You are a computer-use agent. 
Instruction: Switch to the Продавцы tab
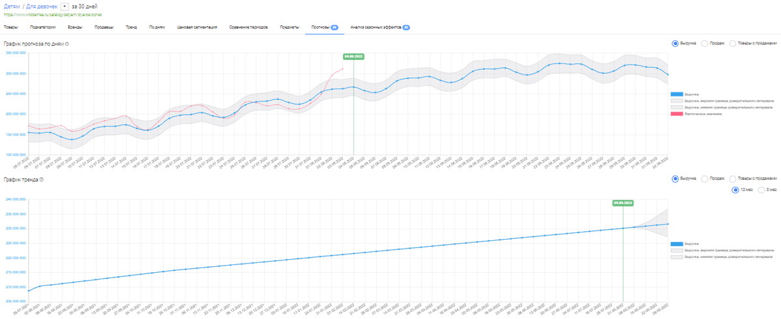click(x=104, y=27)
